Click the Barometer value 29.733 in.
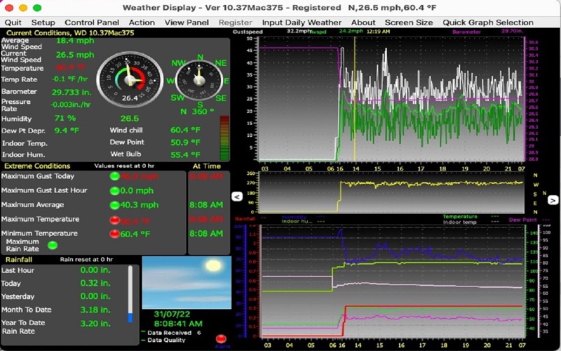Screen dimensions: 561x351 [72, 92]
